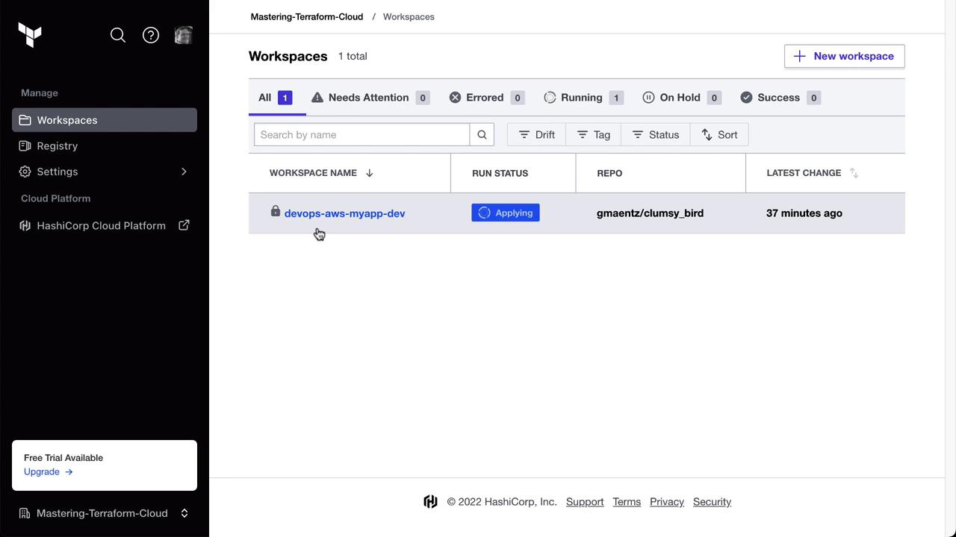Open the Status filter dropdown
This screenshot has height=537, width=956.
tap(656, 135)
